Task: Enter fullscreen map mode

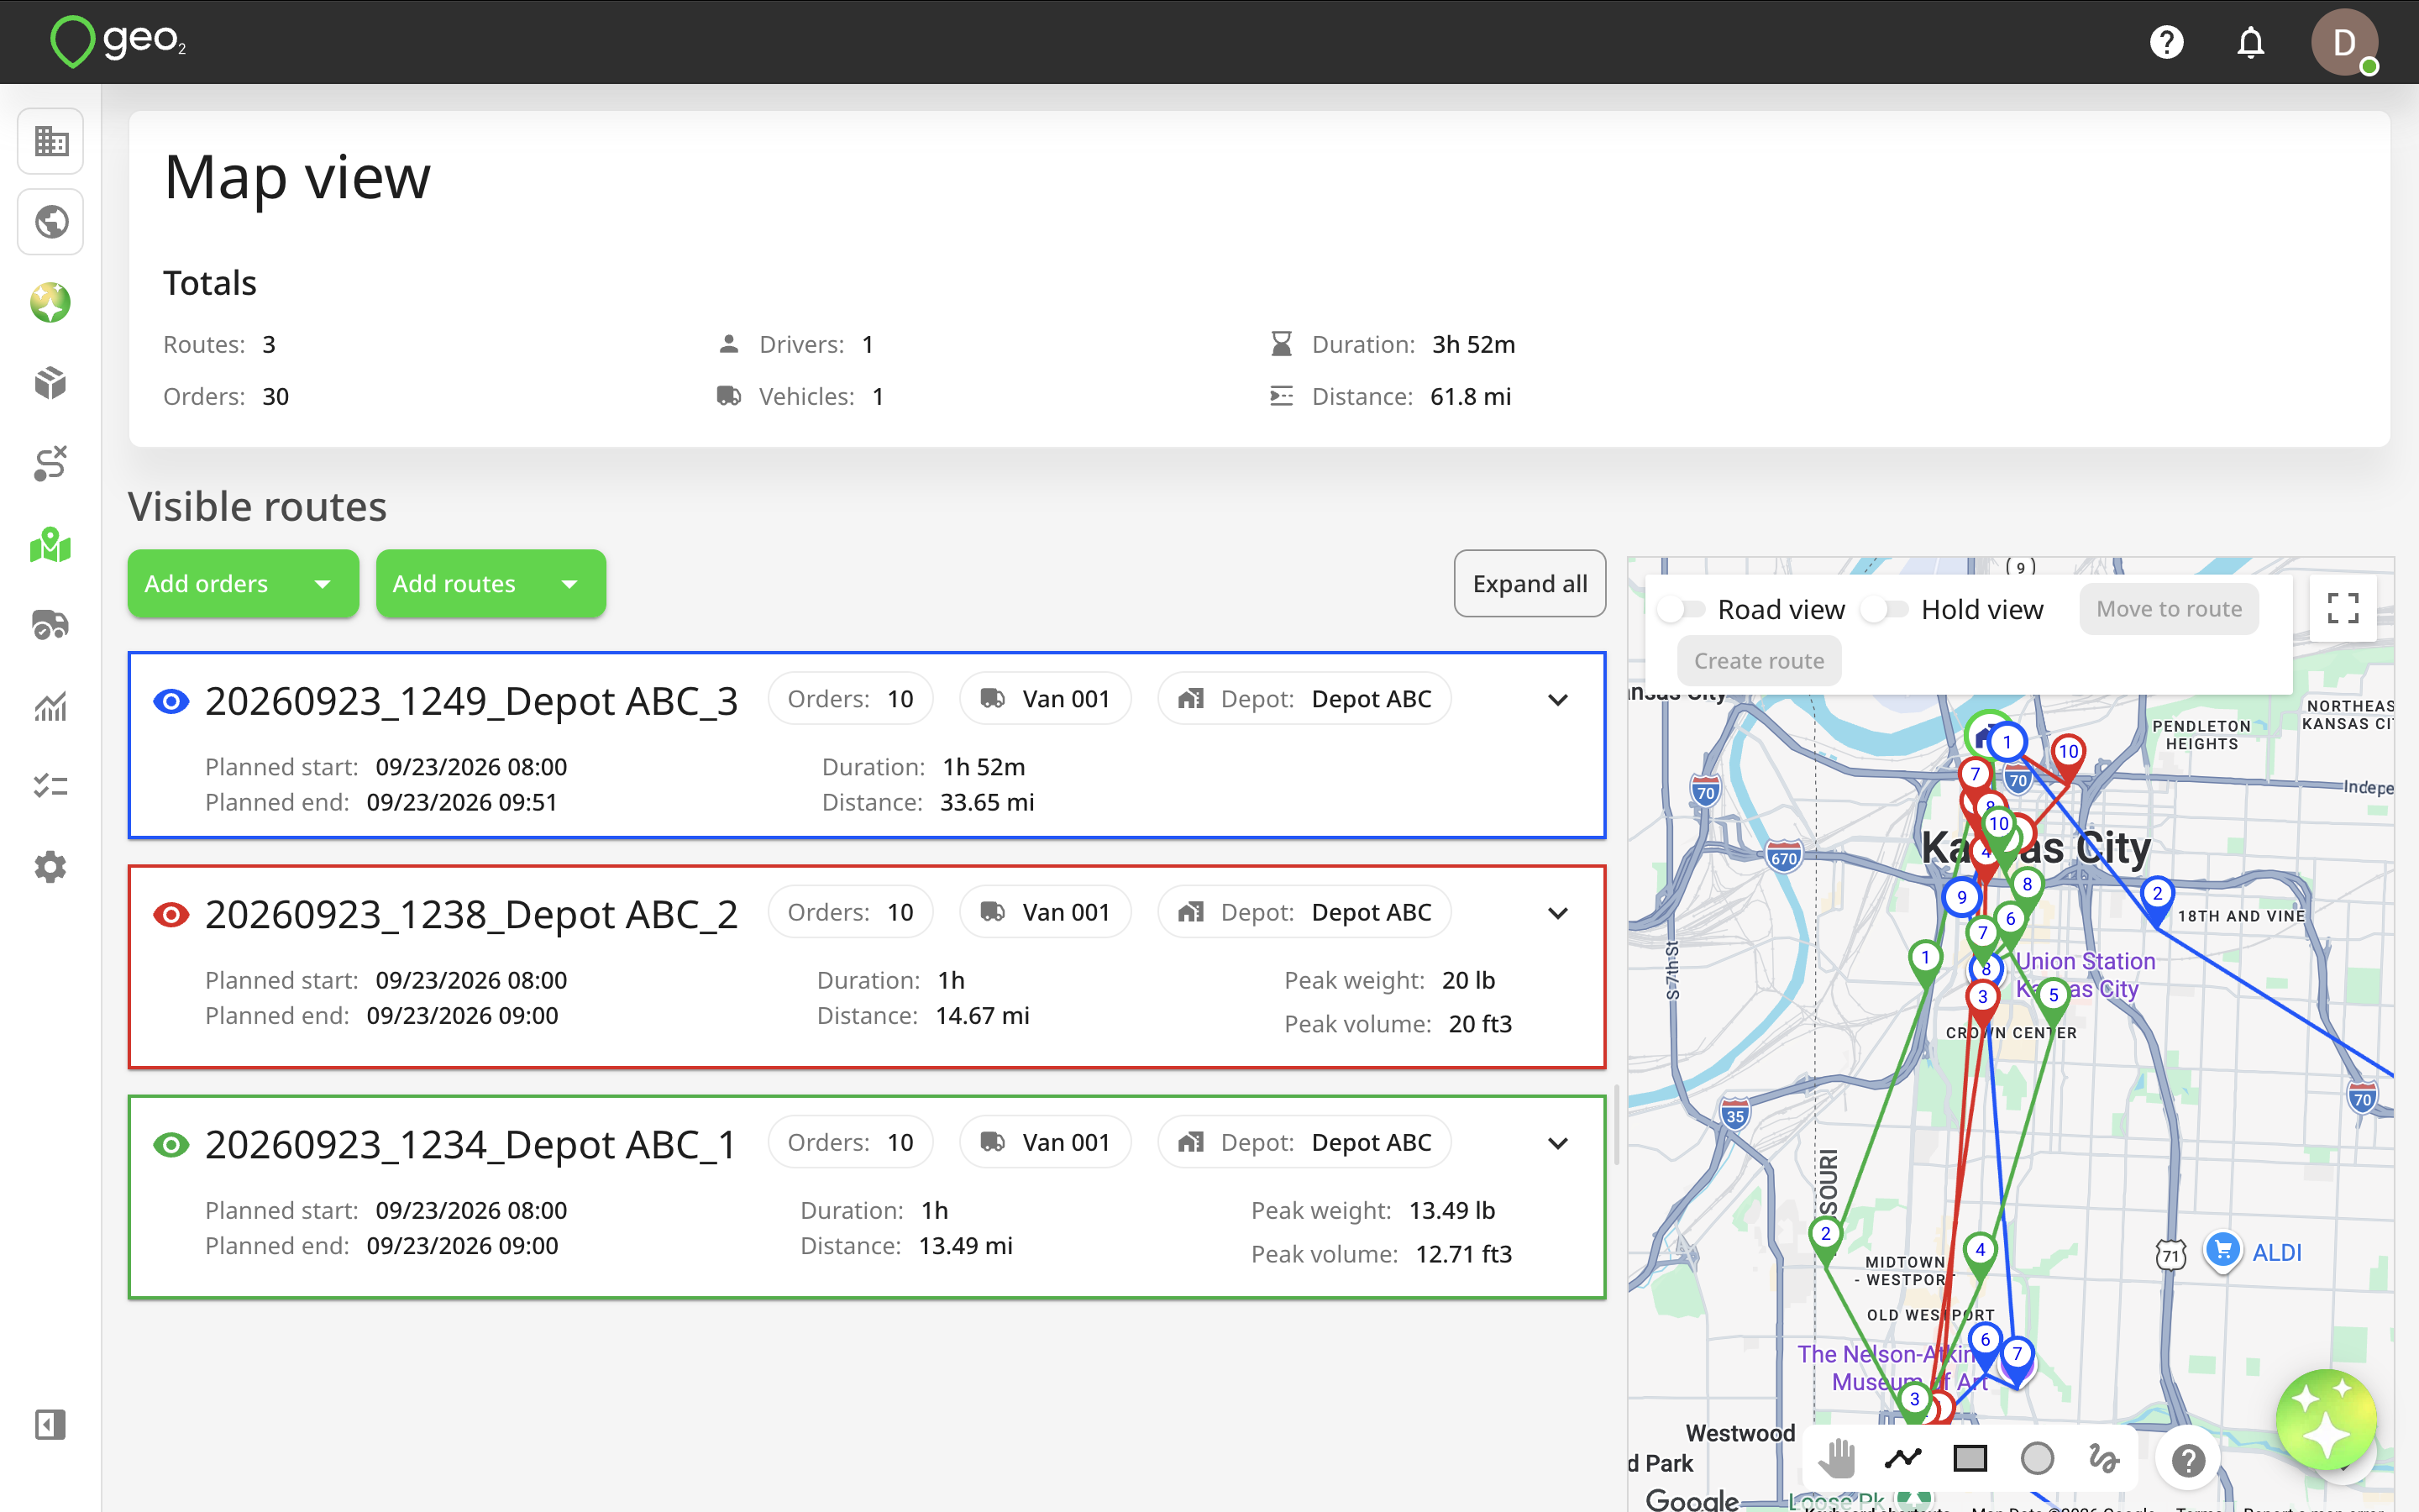Action: 2343,608
